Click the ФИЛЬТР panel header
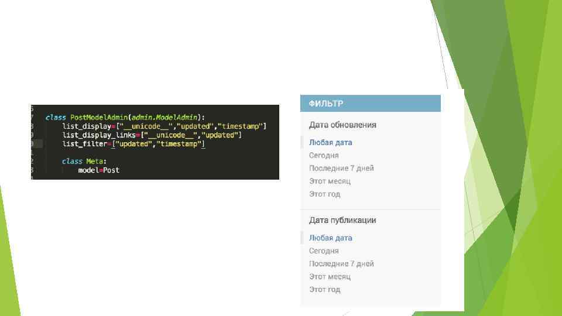The height and width of the screenshot is (316, 562). coord(370,104)
